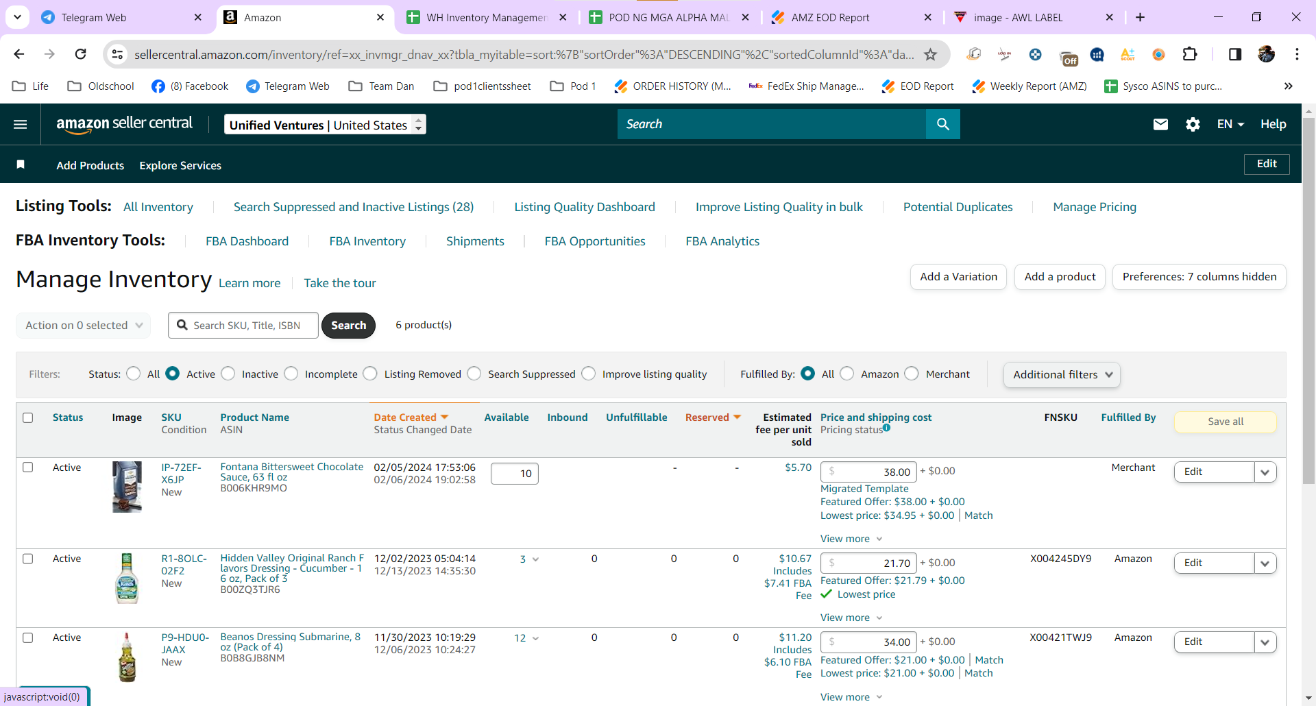
Task: Expand View more for Hidden Valley pricing
Action: [851, 618]
